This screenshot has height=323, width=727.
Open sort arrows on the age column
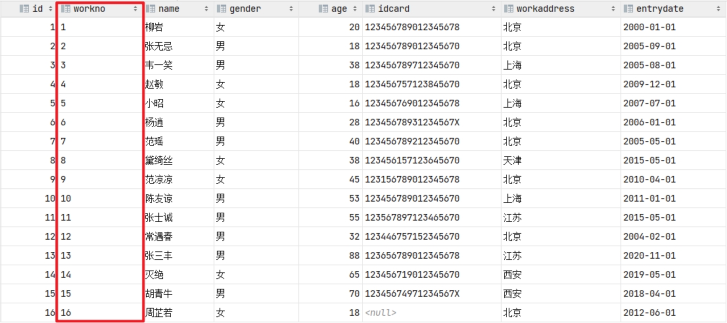pyautogui.click(x=355, y=9)
